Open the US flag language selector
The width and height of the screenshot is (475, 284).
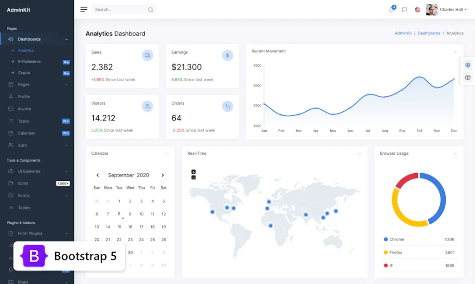(x=417, y=9)
